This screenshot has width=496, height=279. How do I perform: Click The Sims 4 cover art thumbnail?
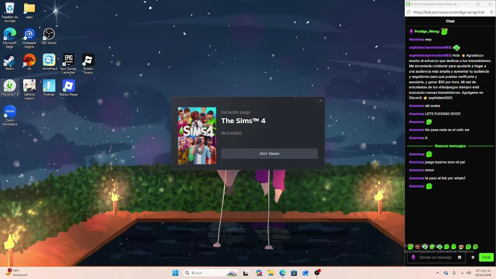point(197,136)
